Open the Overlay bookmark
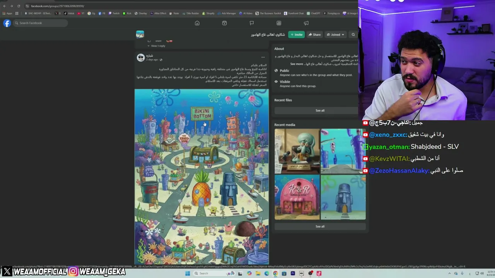 141,14
